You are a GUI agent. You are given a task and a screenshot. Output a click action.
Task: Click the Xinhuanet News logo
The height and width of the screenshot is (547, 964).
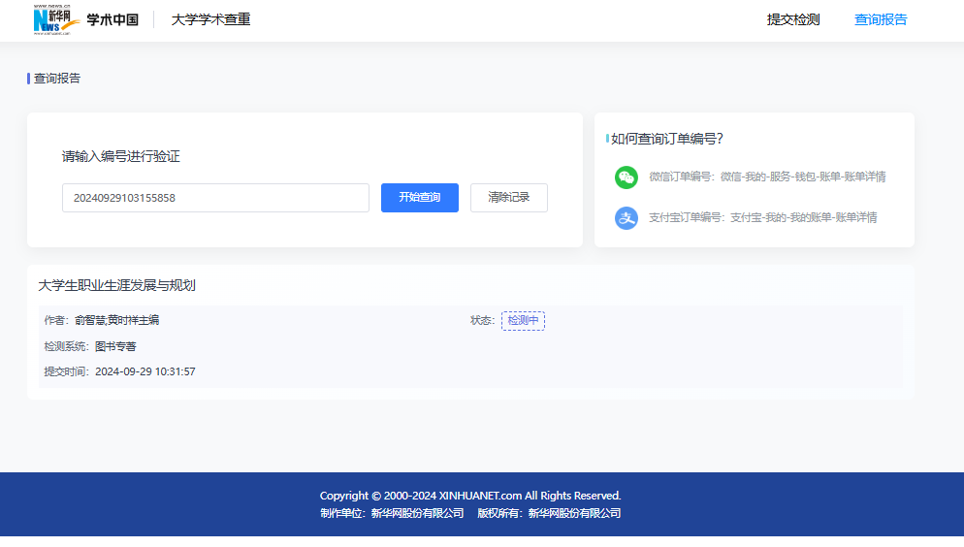click(x=55, y=19)
